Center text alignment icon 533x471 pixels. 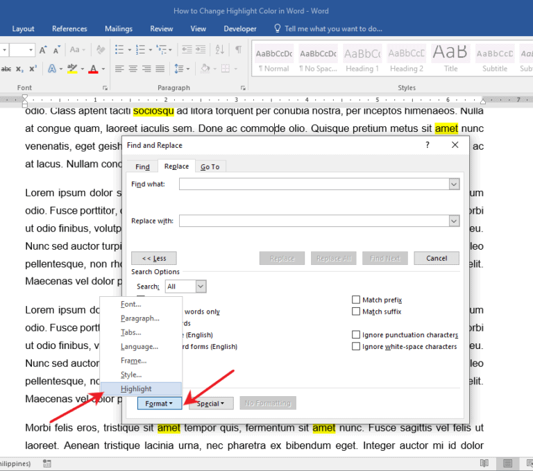[x=133, y=69]
